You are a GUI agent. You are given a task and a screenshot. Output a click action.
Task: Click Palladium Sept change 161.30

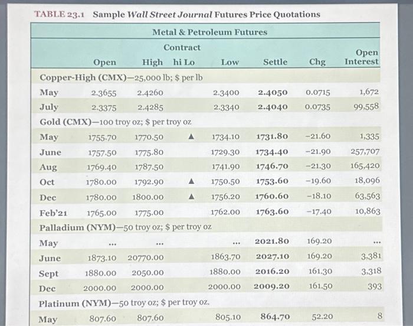[x=320, y=271]
